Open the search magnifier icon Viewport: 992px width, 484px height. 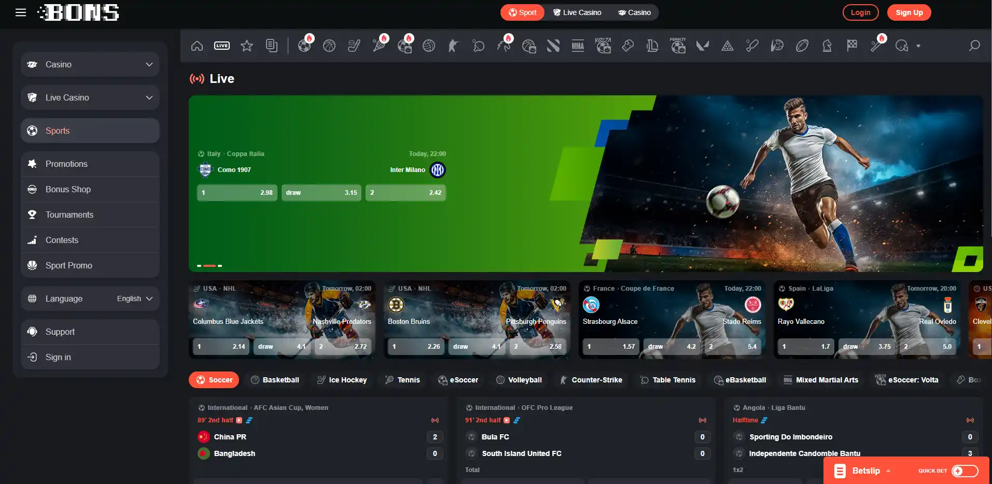[x=975, y=46]
